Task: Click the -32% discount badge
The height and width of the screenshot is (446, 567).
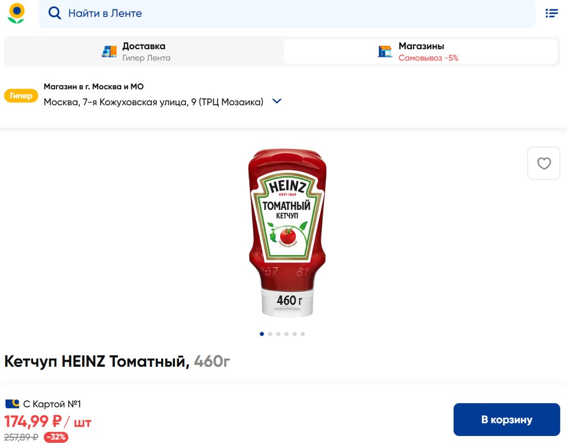Action: click(56, 437)
